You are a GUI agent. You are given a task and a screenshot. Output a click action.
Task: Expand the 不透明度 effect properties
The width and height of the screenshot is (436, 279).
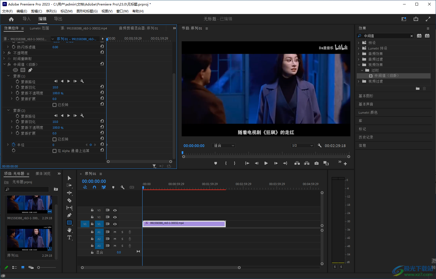(4, 53)
